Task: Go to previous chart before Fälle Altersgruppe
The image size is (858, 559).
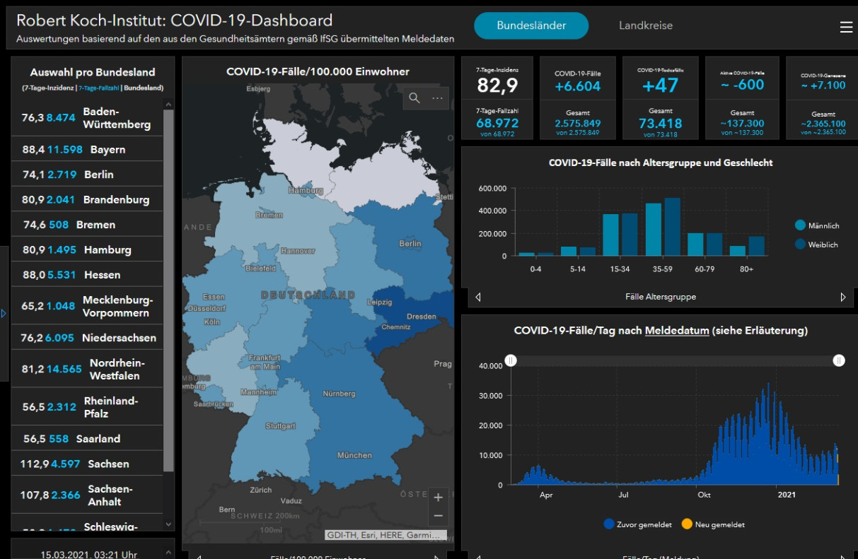Action: [x=478, y=298]
